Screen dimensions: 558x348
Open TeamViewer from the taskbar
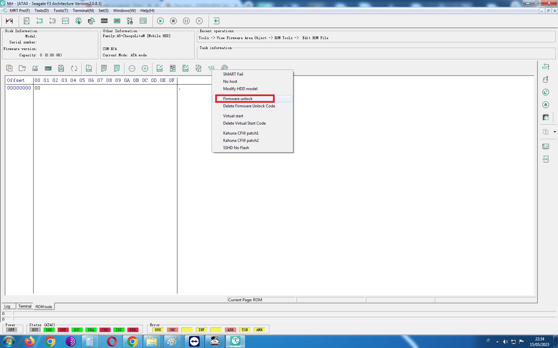(x=194, y=341)
